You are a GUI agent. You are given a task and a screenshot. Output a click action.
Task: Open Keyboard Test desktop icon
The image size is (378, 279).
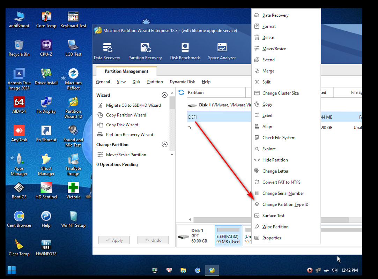73,20
